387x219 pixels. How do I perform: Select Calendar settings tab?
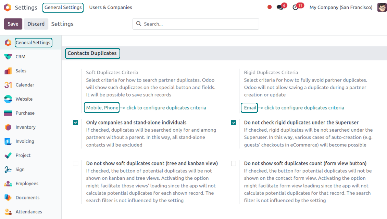pyautogui.click(x=25, y=85)
